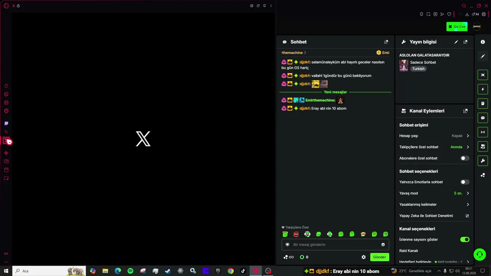The image size is (491, 276).
Task: Take a snapshot with the capture icon
Action: [x=428, y=14]
